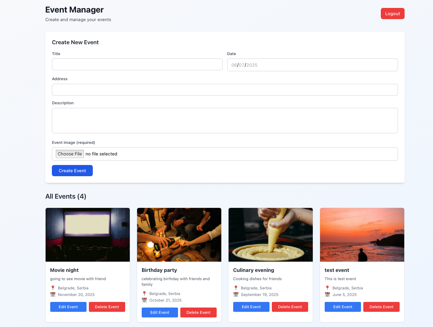The height and width of the screenshot is (327, 433).
Task: Click into the Address input field
Action: pyautogui.click(x=225, y=90)
